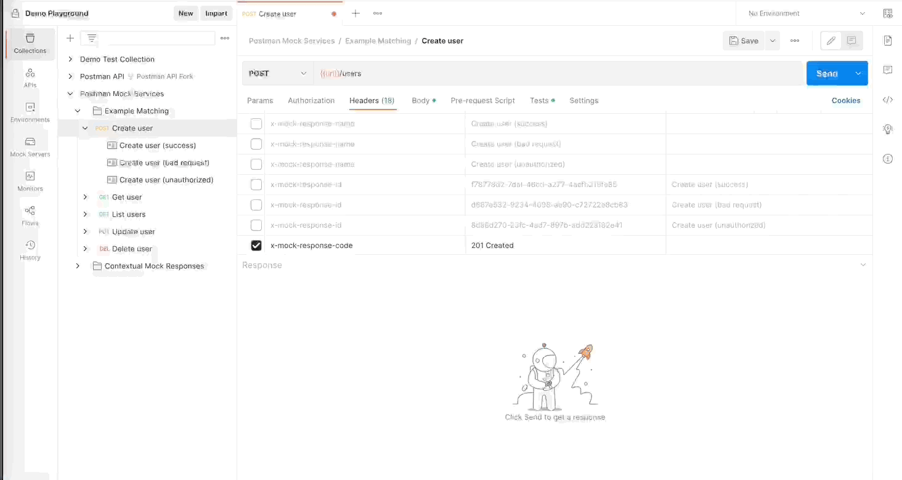902x480 pixels.
Task: Select Create user (unauthorized) example in tree
Action: click(x=166, y=180)
